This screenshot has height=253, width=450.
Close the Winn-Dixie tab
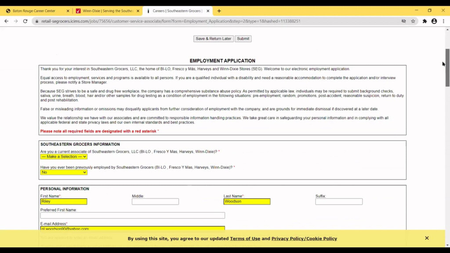point(138,11)
